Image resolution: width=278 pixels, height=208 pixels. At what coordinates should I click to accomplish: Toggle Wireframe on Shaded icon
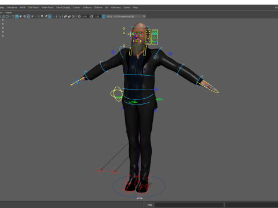[24, 16]
